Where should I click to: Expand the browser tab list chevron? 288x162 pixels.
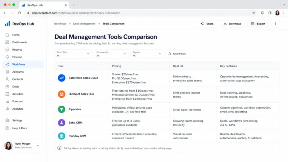coord(284,5)
